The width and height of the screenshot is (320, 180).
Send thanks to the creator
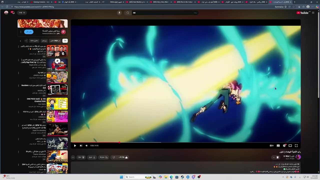[x=81, y=157]
